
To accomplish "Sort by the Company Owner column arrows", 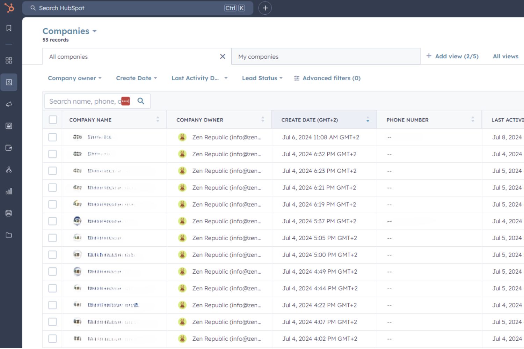I will (x=263, y=119).
